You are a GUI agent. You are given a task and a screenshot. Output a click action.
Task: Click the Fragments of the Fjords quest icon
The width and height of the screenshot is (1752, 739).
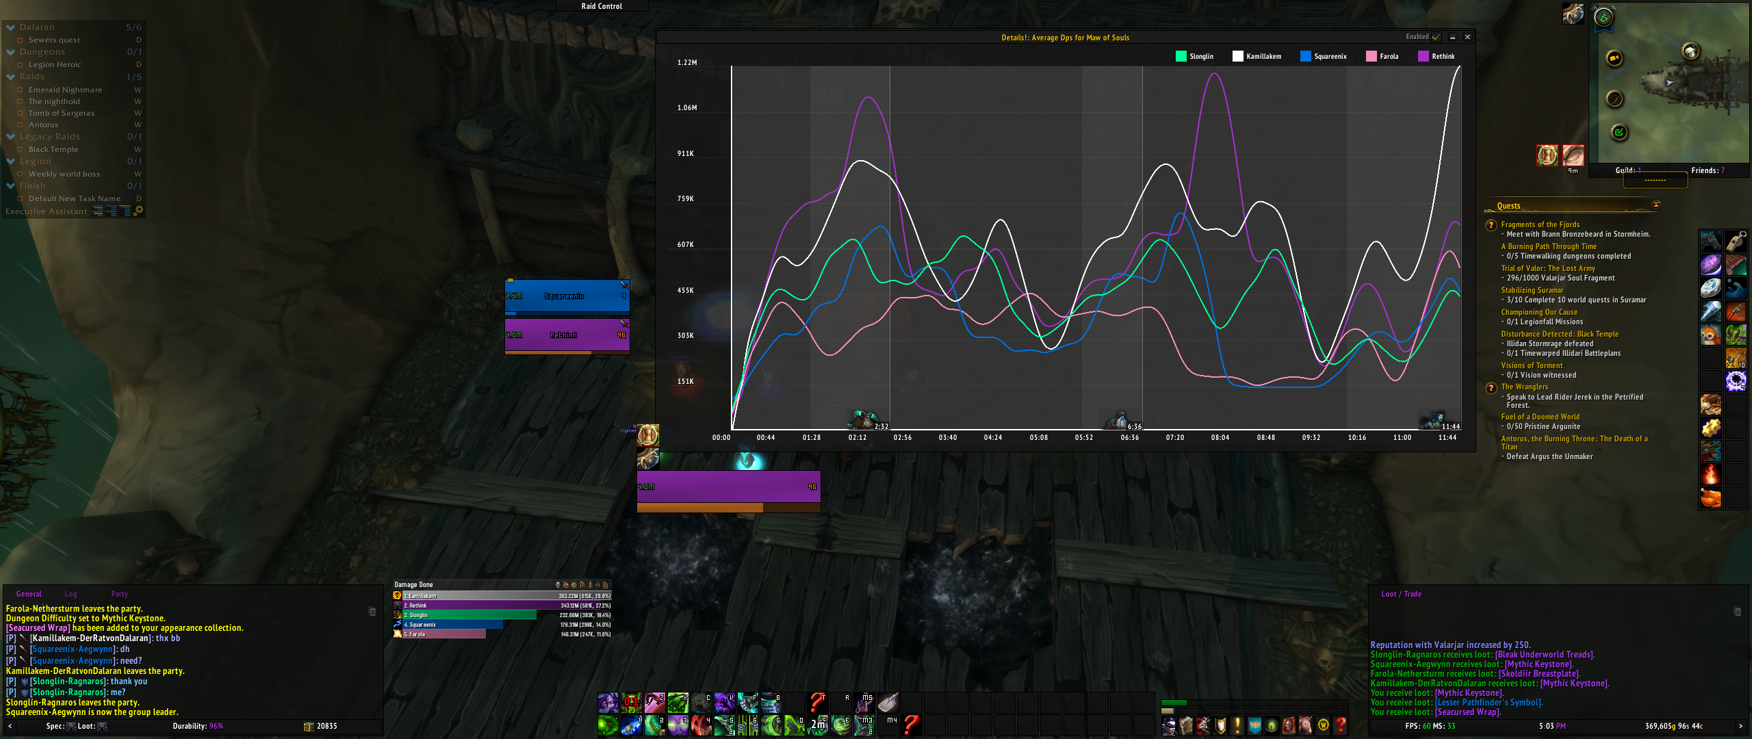tap(1491, 225)
